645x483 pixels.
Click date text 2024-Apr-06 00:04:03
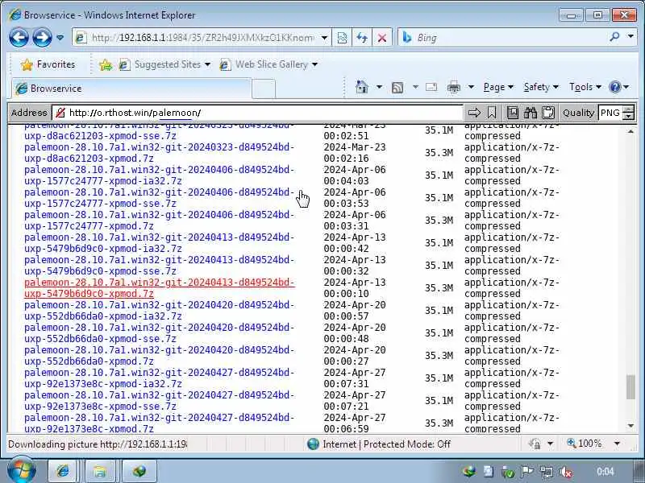pos(355,175)
